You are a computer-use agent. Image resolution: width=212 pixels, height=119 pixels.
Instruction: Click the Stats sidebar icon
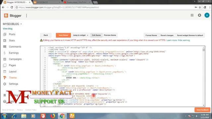coord(5,40)
